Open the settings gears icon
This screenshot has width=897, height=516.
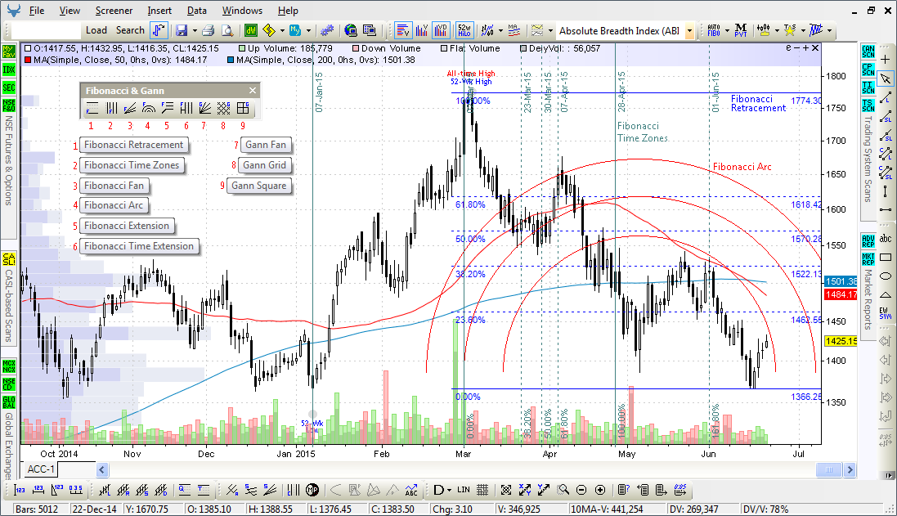tap(327, 30)
